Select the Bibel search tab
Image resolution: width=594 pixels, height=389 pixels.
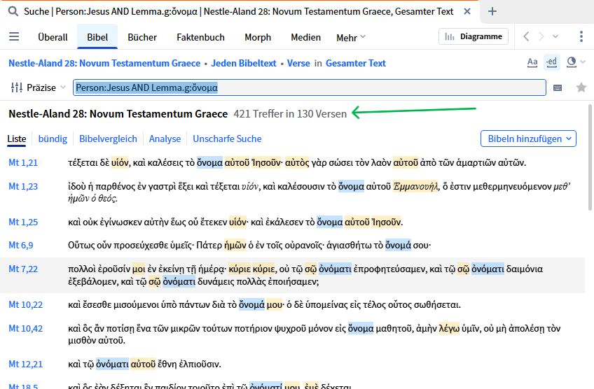coord(97,37)
